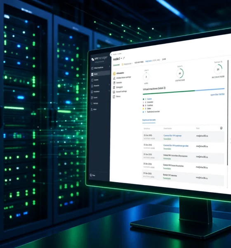The image size is (231, 248).
Task: Click the green connected status label under node1
Action: tap(116, 65)
